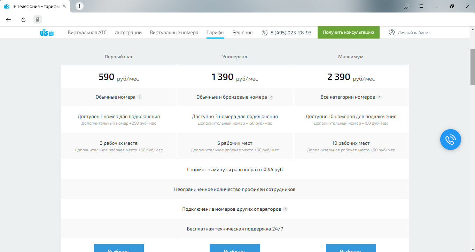Click the Первый шаг plan heading
The width and height of the screenshot is (475, 252).
click(x=119, y=57)
